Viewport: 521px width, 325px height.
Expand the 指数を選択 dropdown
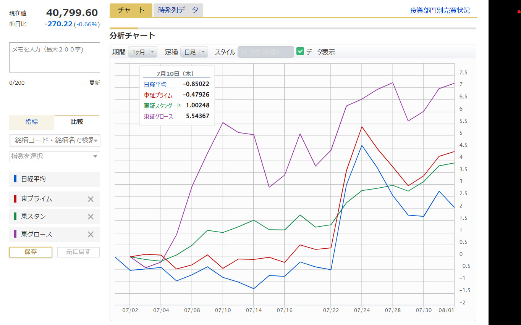pos(55,156)
